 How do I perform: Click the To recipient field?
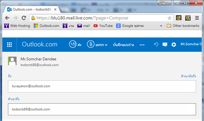click(102, 86)
